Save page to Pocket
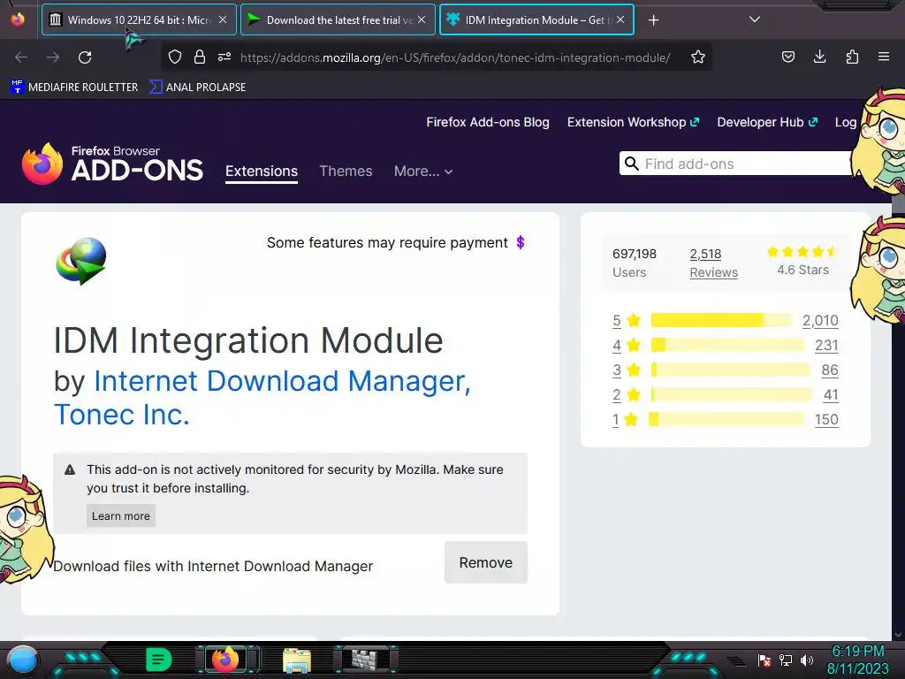The height and width of the screenshot is (679, 905). [787, 57]
